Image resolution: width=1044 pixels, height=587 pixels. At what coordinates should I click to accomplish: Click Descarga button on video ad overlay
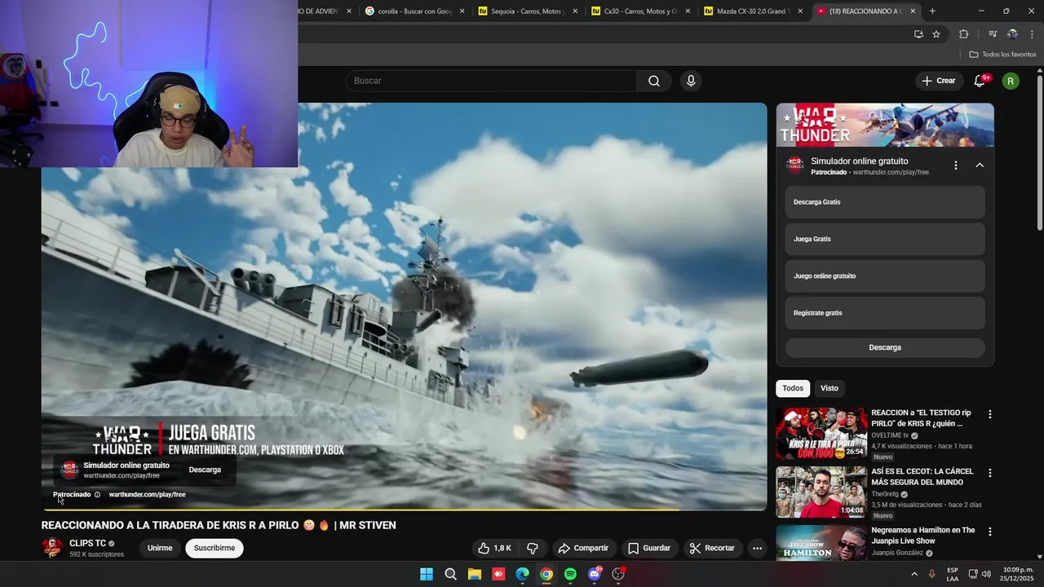coord(205,470)
